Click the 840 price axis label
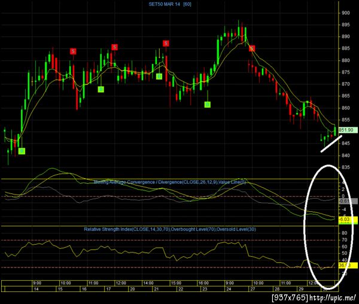The image size is (359, 304). (x=346, y=156)
